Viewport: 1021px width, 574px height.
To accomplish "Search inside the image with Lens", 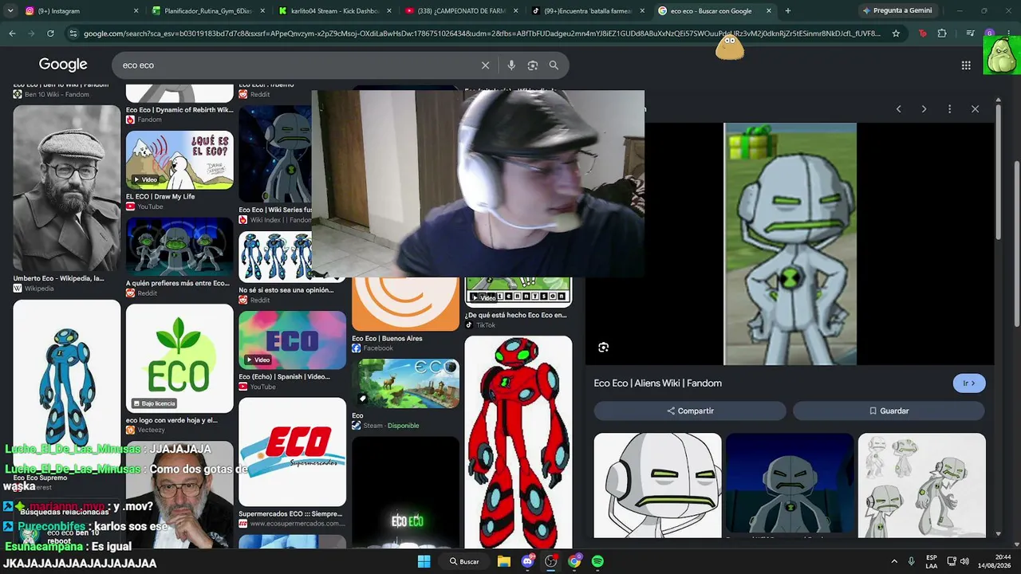I will [604, 348].
